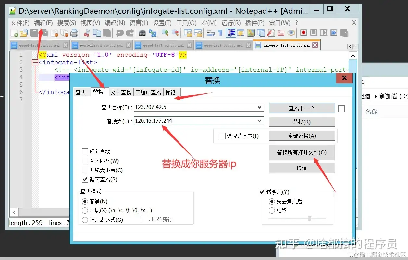Select the 正则表达式(G) radio button
408x260 pixels.
(x=85, y=220)
